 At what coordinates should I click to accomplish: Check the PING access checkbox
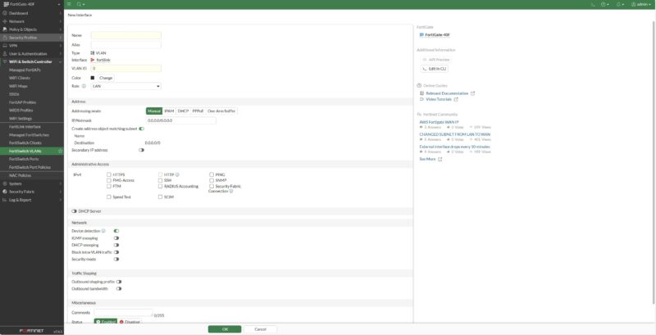(x=212, y=174)
